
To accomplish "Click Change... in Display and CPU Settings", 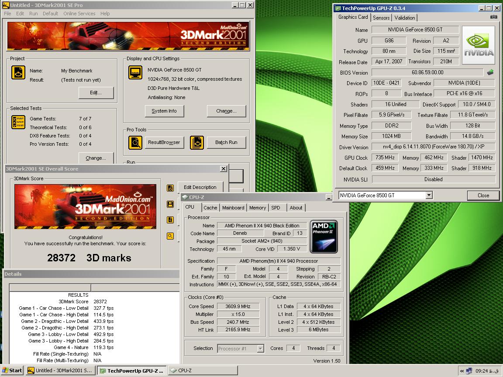I will point(226,111).
